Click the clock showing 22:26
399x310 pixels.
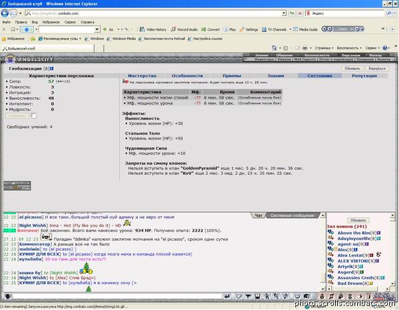click(382, 295)
